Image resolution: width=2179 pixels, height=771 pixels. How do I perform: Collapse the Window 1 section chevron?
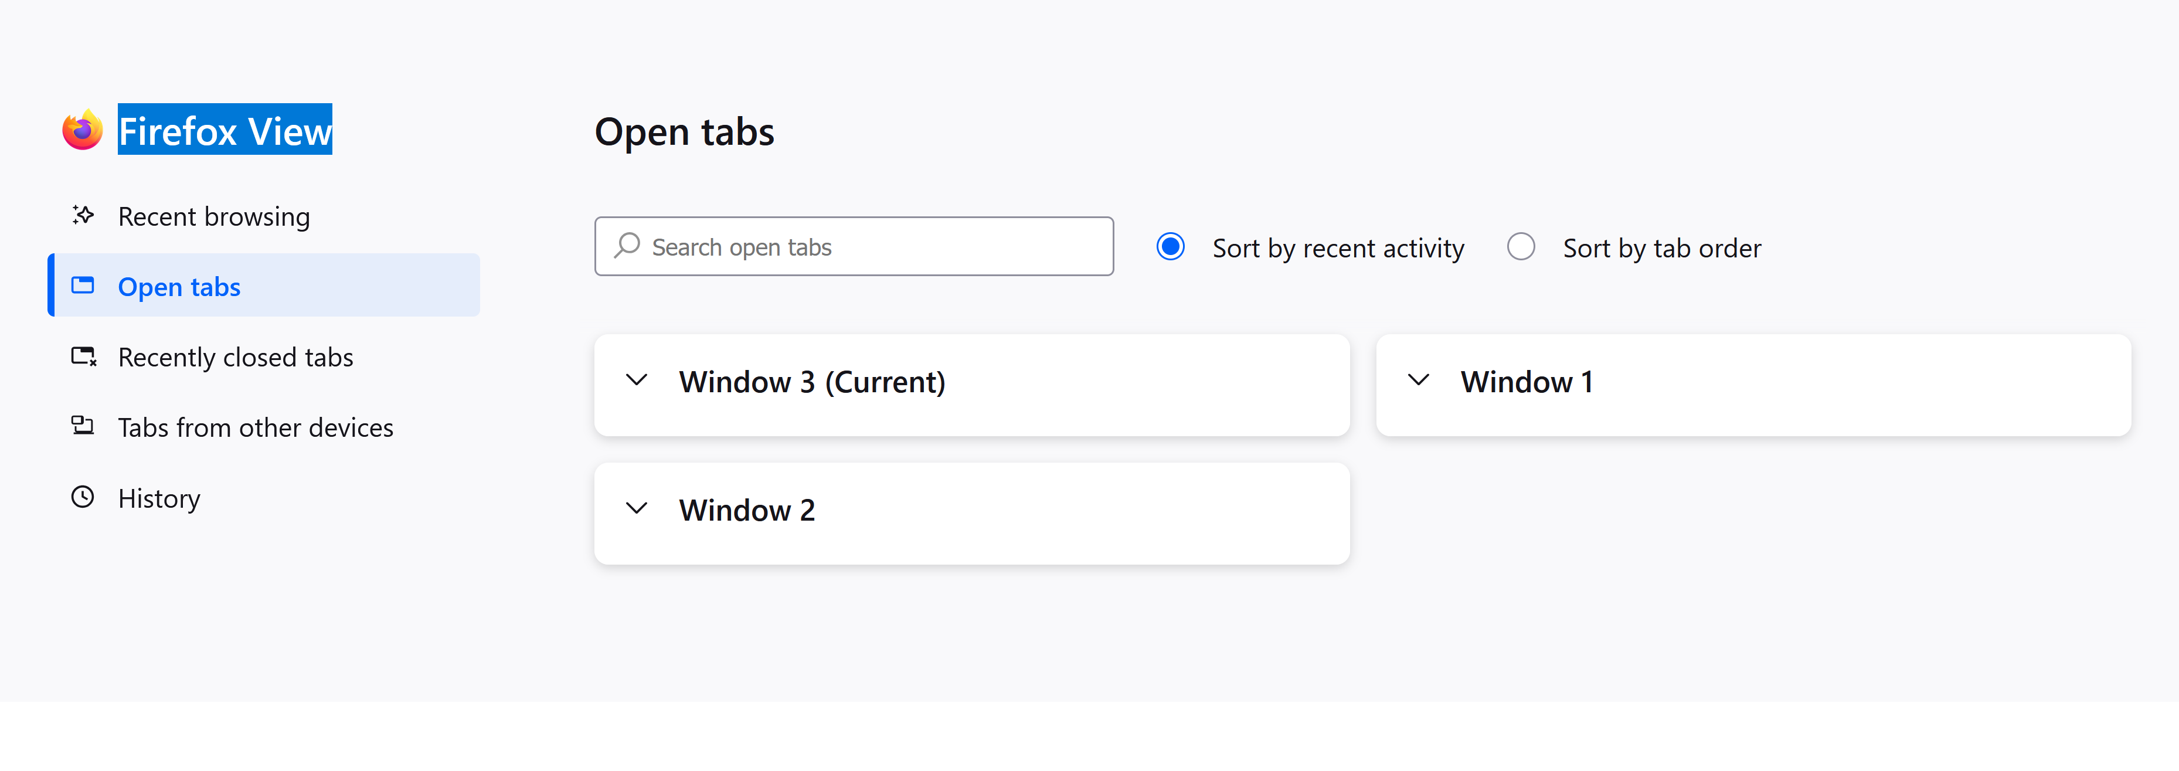[x=1419, y=381]
